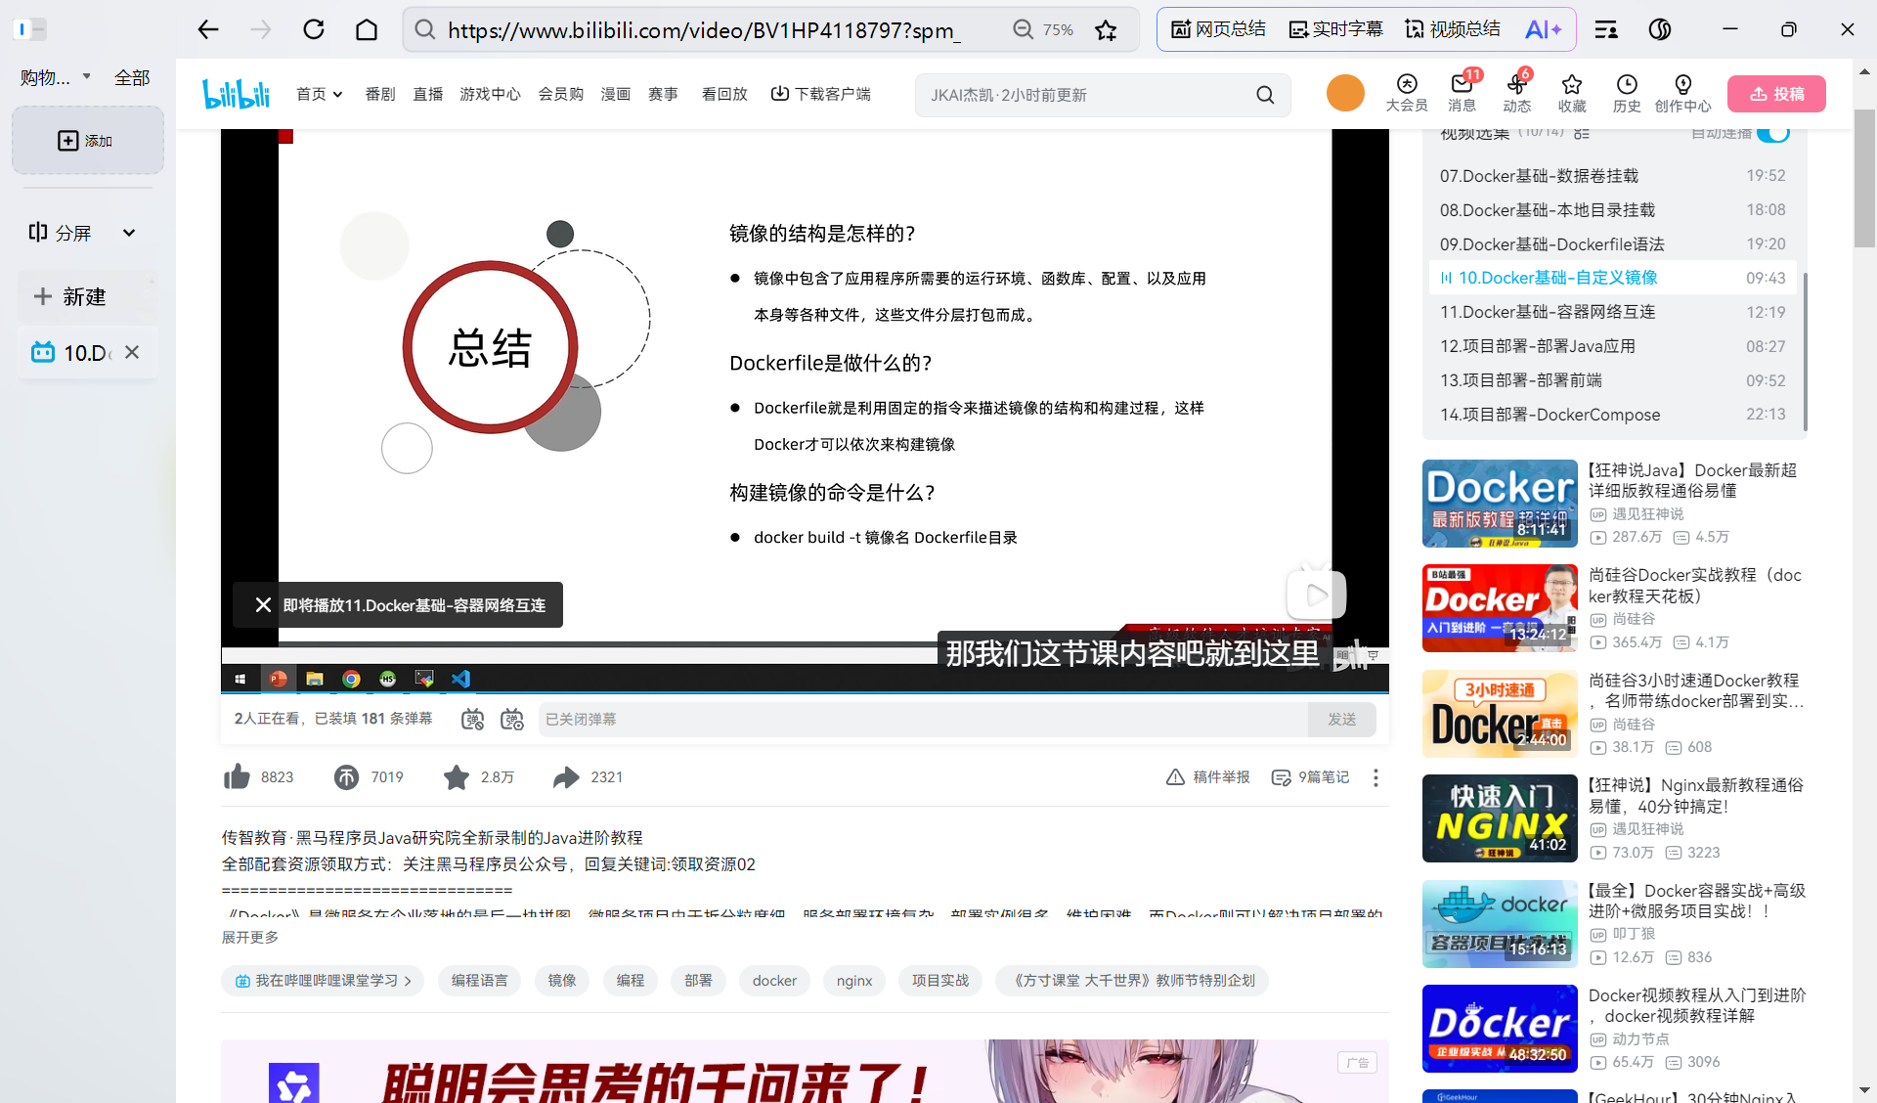The width and height of the screenshot is (1877, 1103).
Task: Click the 投稿 upload button
Action: [x=1776, y=93]
